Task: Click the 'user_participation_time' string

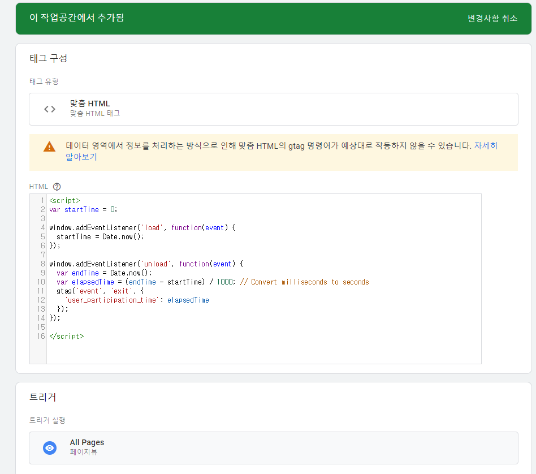Action: point(112,300)
